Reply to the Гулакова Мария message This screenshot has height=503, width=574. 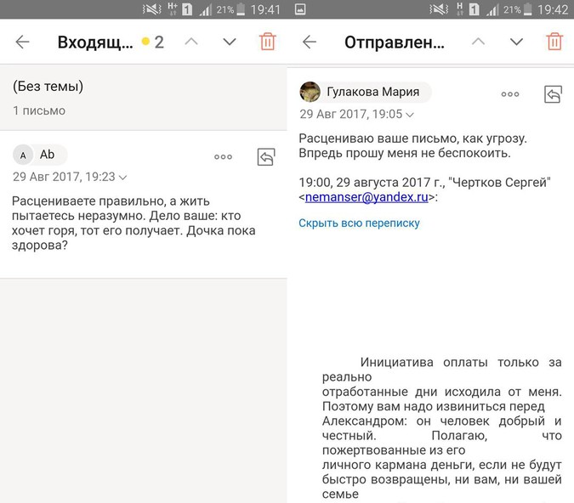[x=553, y=94]
